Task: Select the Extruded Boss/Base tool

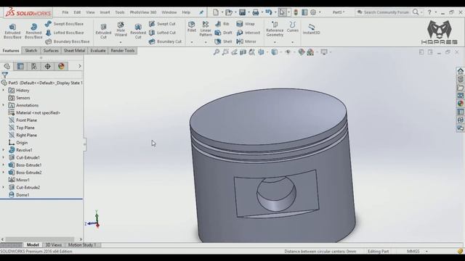Action: [12, 31]
